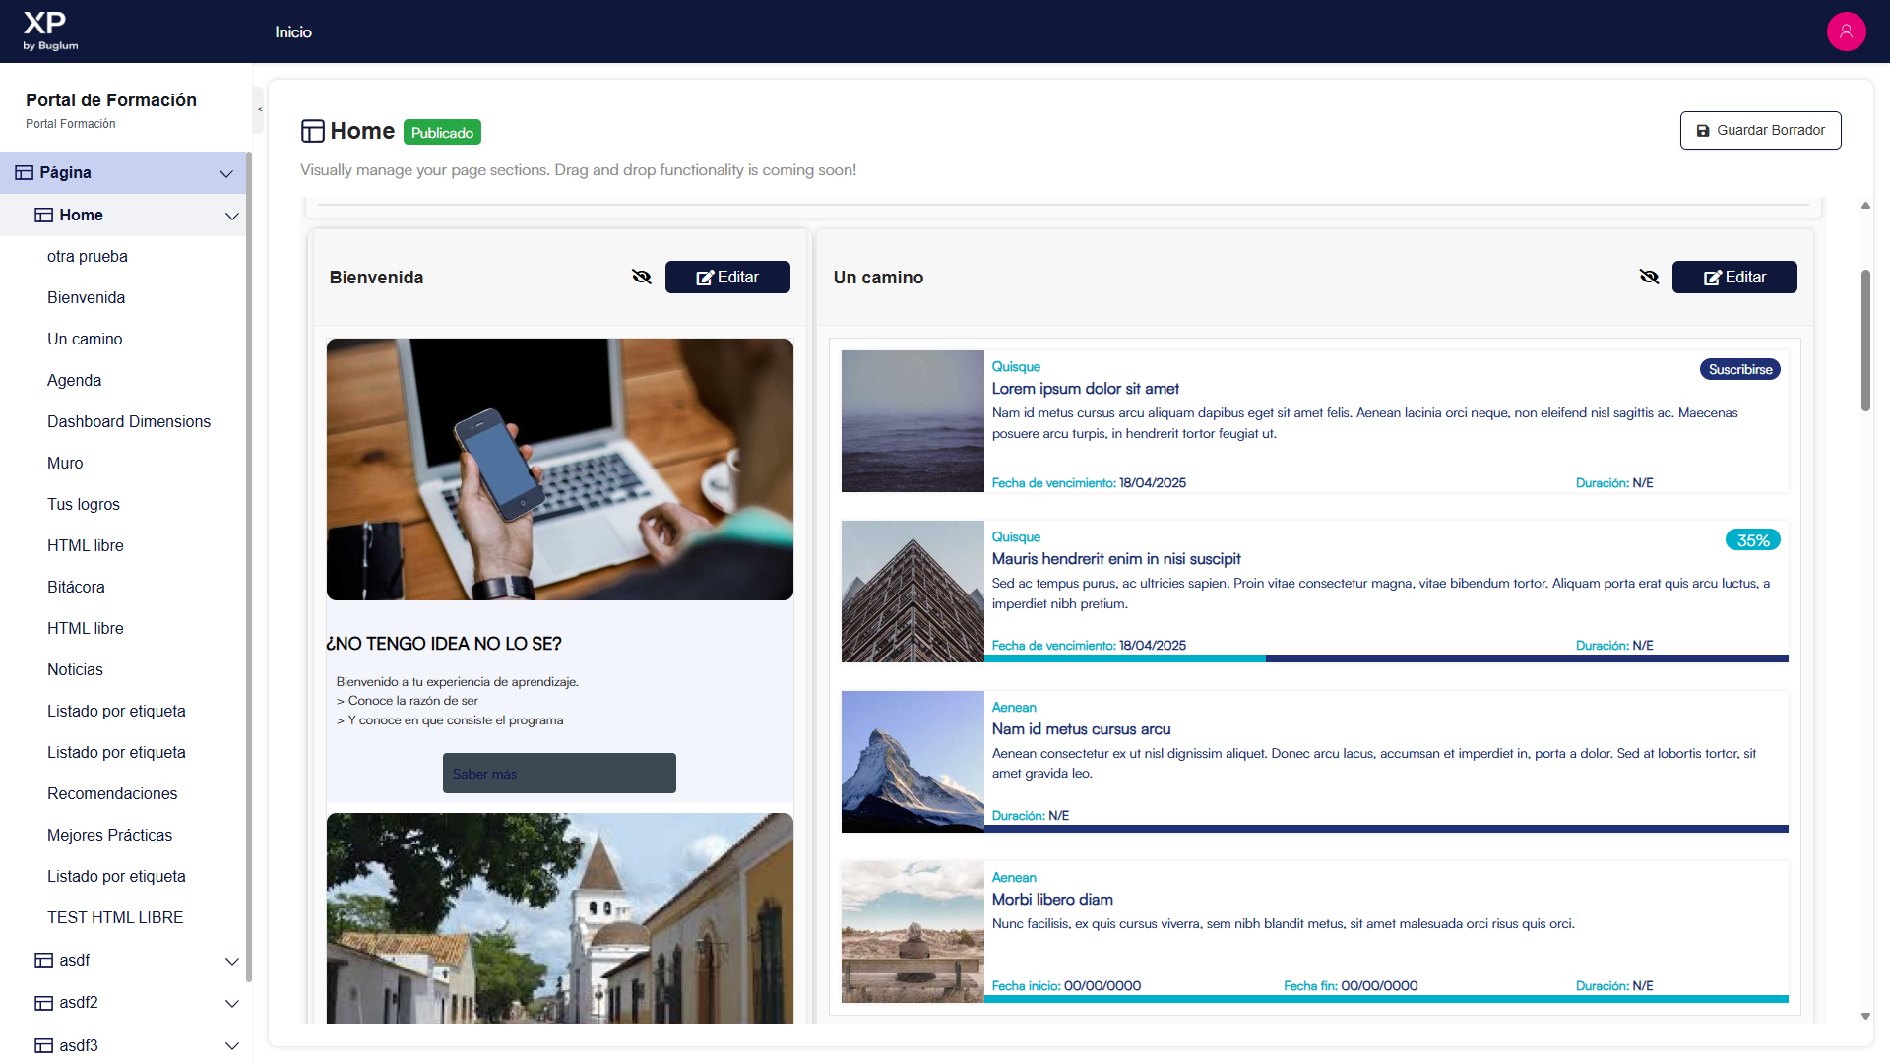Click the Publicado status badge

(442, 133)
